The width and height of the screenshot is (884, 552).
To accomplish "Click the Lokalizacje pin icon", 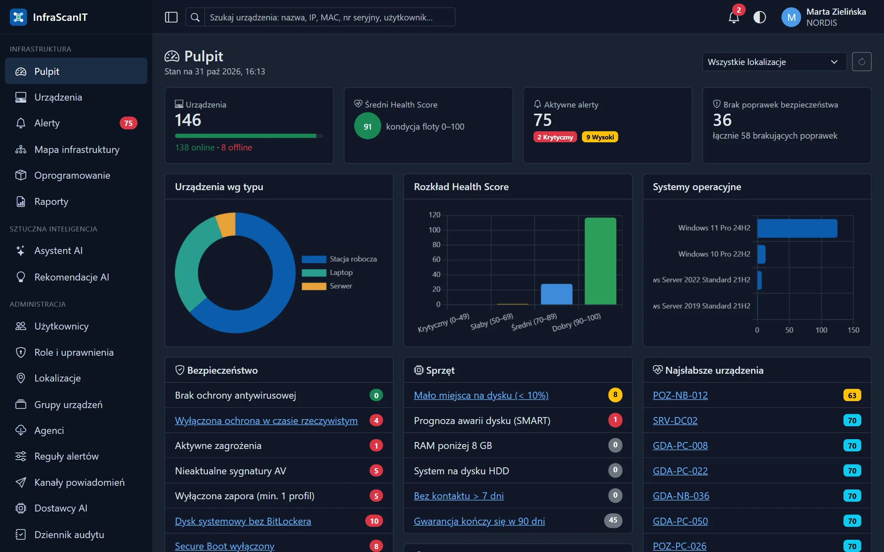I will coord(21,378).
